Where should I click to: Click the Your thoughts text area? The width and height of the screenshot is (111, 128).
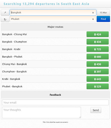tap(41, 112)
